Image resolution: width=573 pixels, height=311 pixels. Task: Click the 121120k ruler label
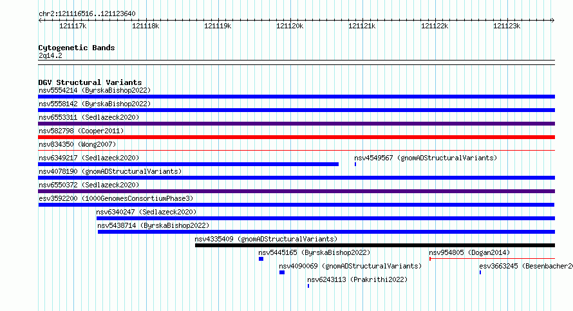click(x=290, y=26)
